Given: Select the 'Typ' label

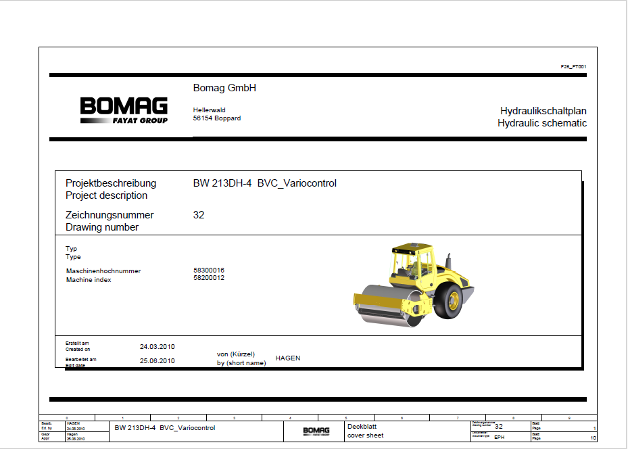Looking at the screenshot, I should tap(71, 249).
